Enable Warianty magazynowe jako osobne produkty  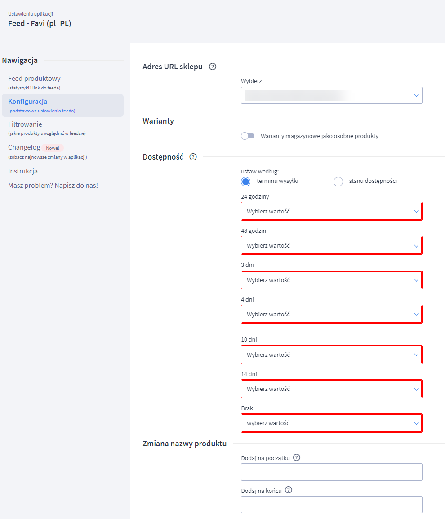248,135
